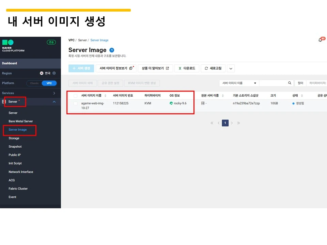Open 상품 더 알아보기 external link icon
This screenshot has height=245, width=327.
[x=167, y=68]
